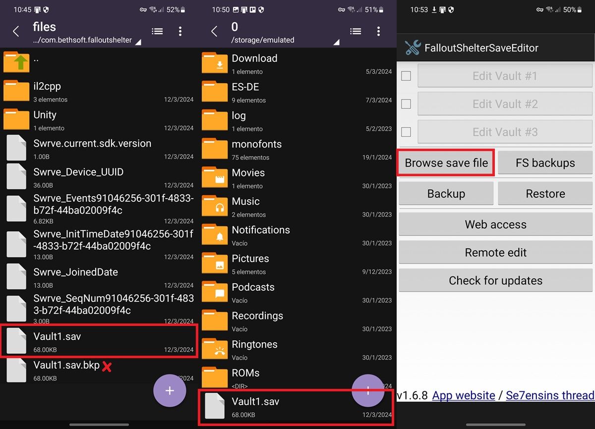Tap the back arrow in the middle file manager

point(214,31)
